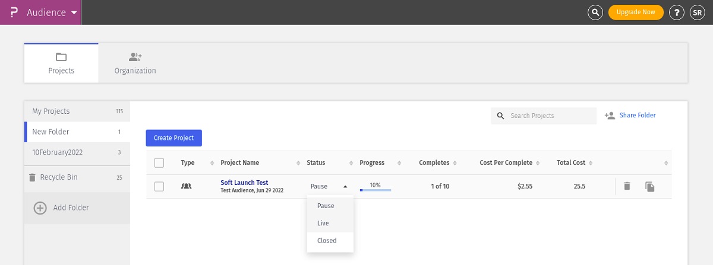This screenshot has width=713, height=265.
Task: Copy the Soft Launch Test project
Action: click(650, 187)
